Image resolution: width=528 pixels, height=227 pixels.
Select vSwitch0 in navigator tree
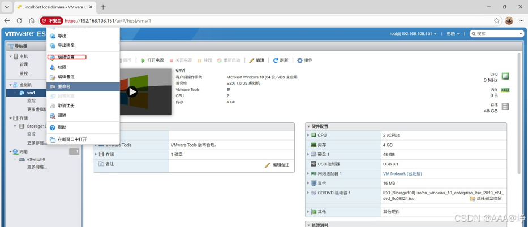click(x=36, y=159)
